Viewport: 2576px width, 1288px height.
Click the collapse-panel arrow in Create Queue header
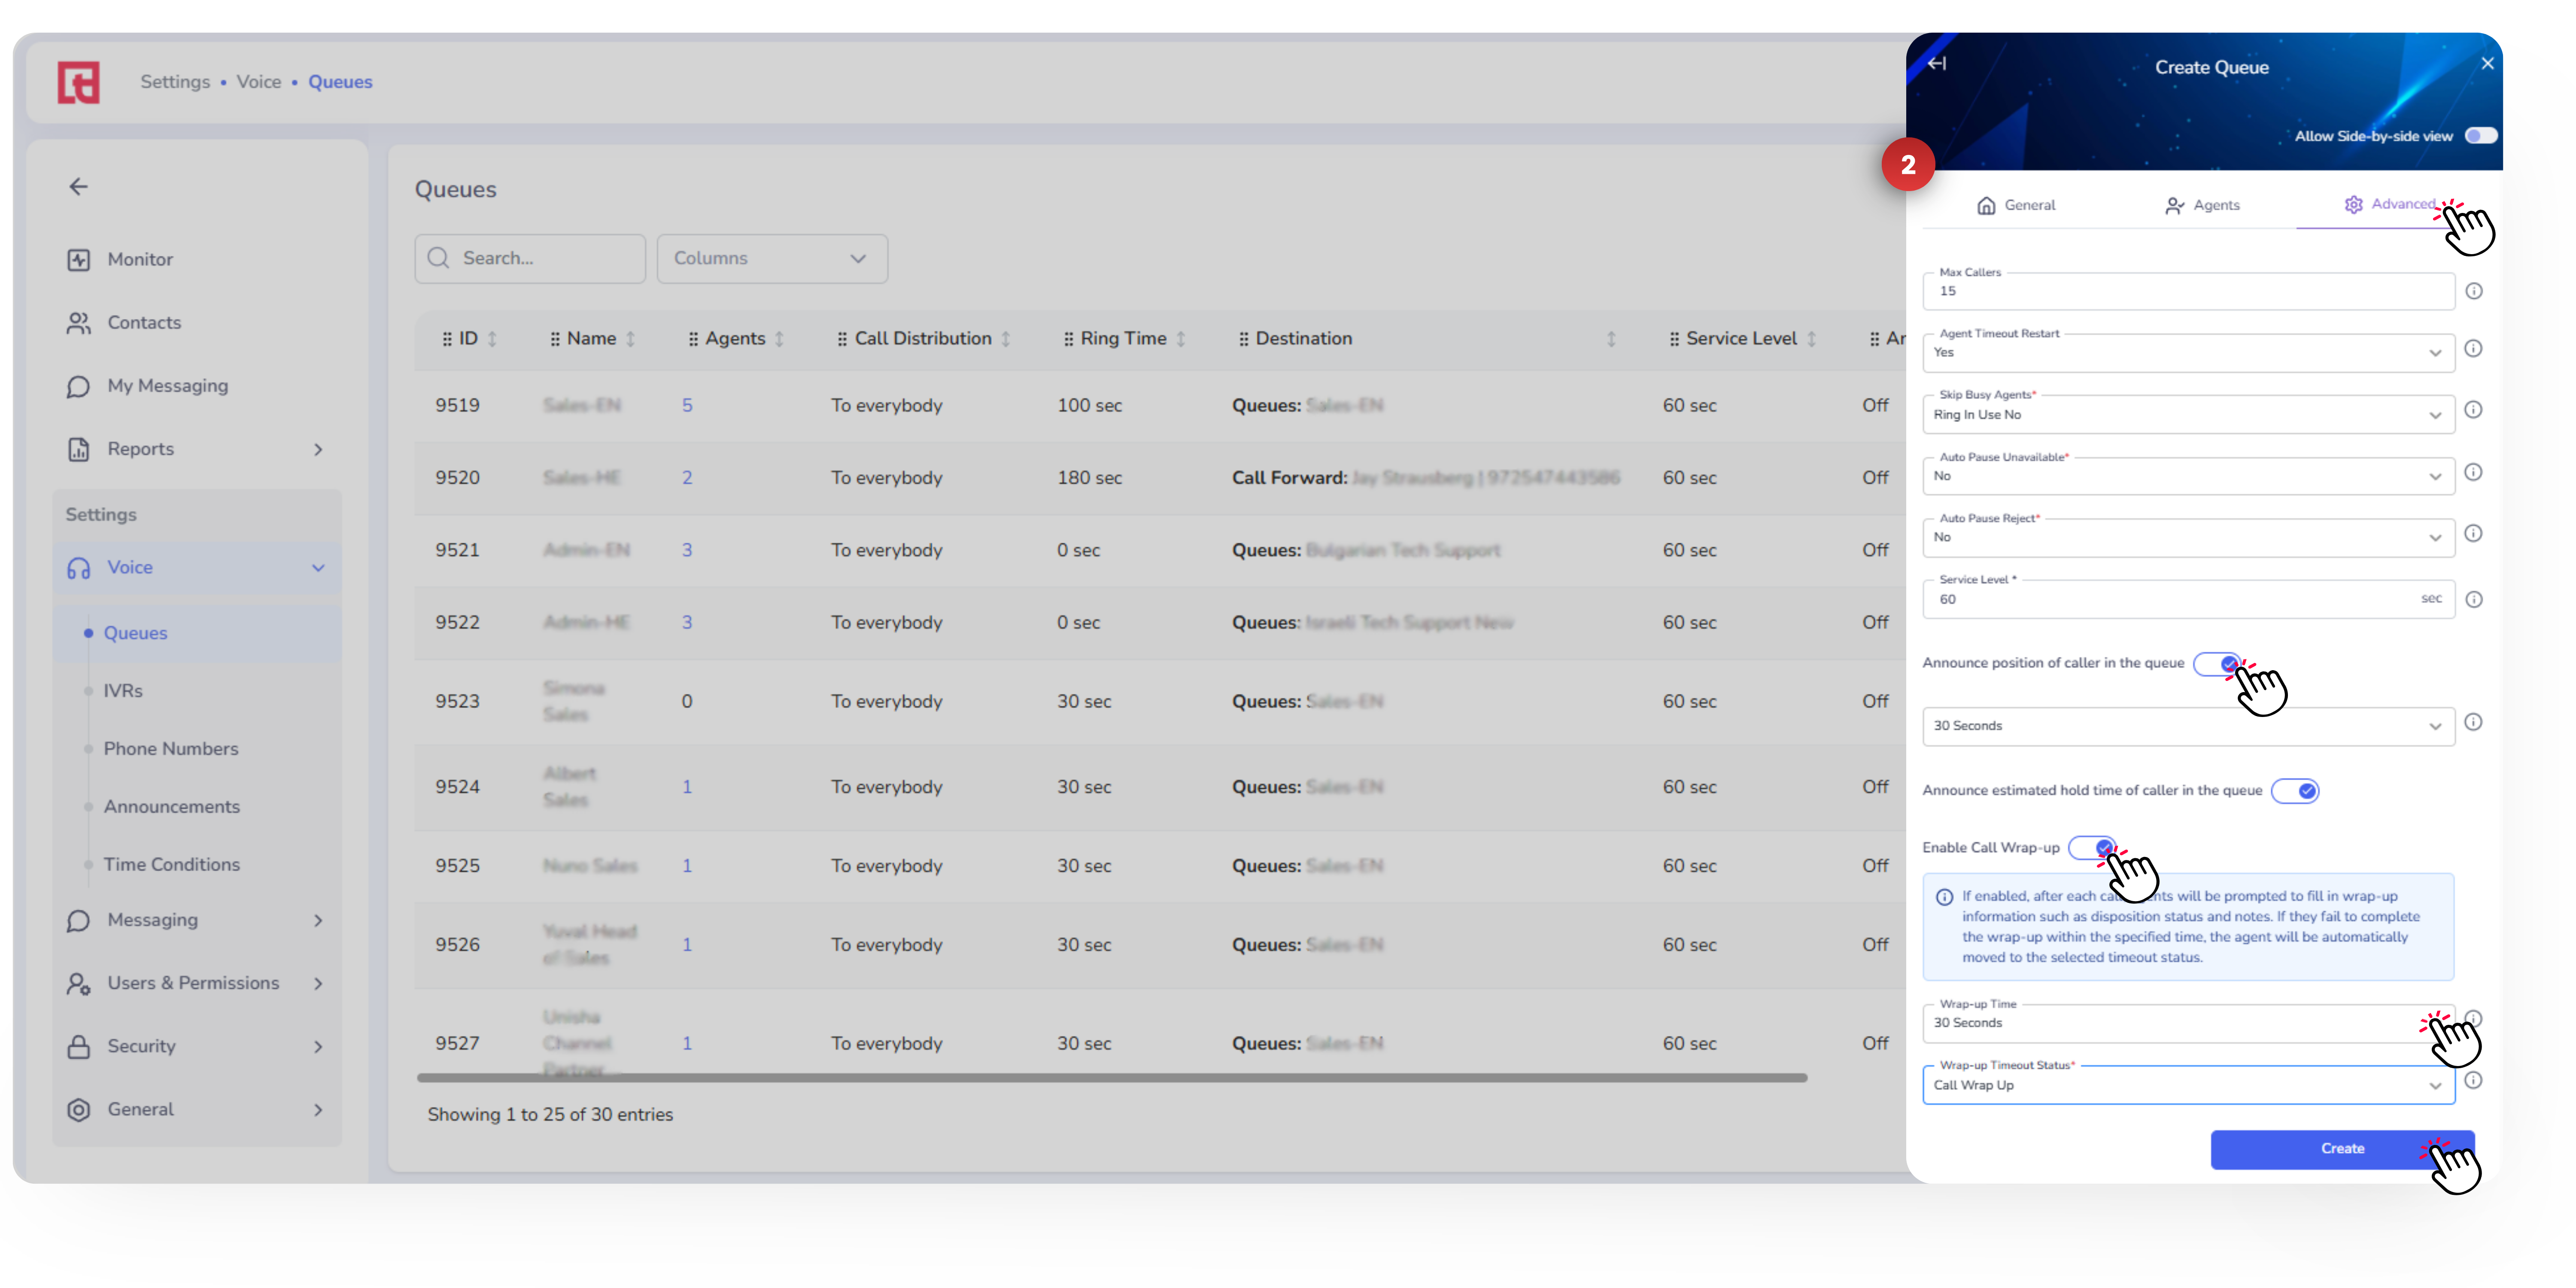[1937, 64]
